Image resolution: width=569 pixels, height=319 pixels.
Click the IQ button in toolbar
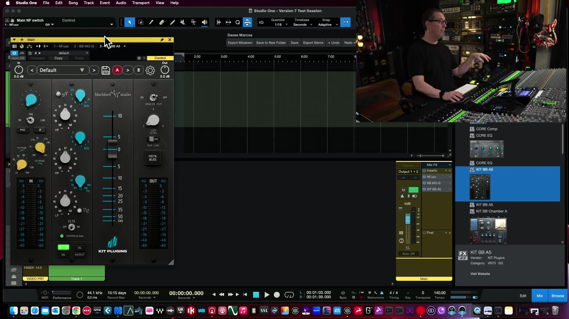pos(261,22)
